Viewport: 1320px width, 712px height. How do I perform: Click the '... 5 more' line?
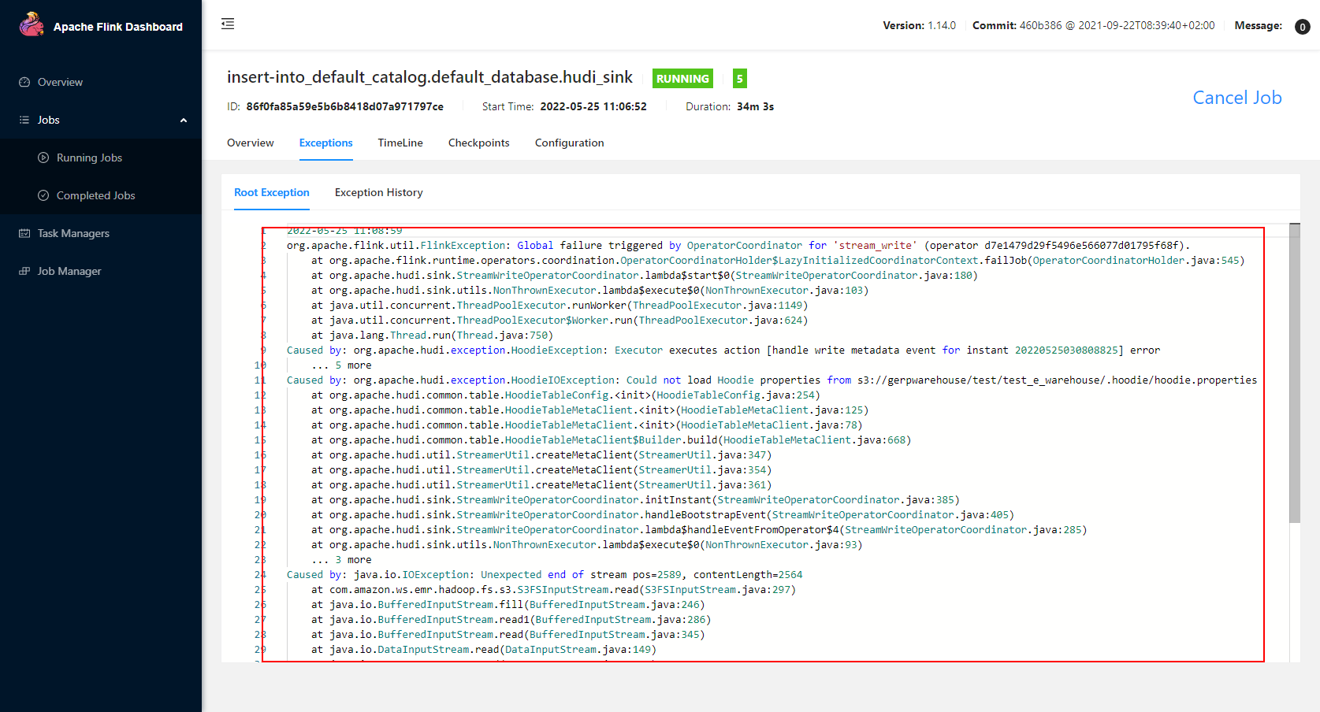coord(341,365)
